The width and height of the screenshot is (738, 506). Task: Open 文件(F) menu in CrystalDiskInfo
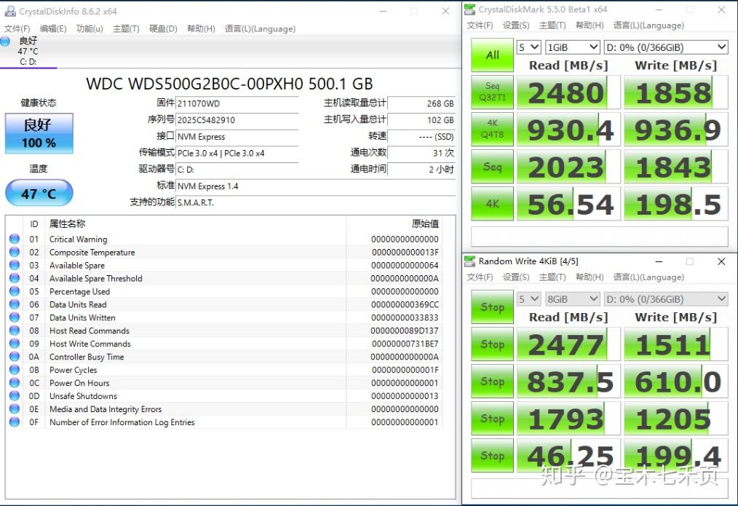pos(17,28)
